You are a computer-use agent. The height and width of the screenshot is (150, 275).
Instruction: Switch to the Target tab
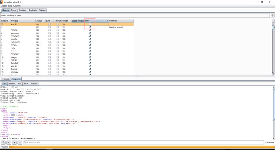click(x=14, y=10)
